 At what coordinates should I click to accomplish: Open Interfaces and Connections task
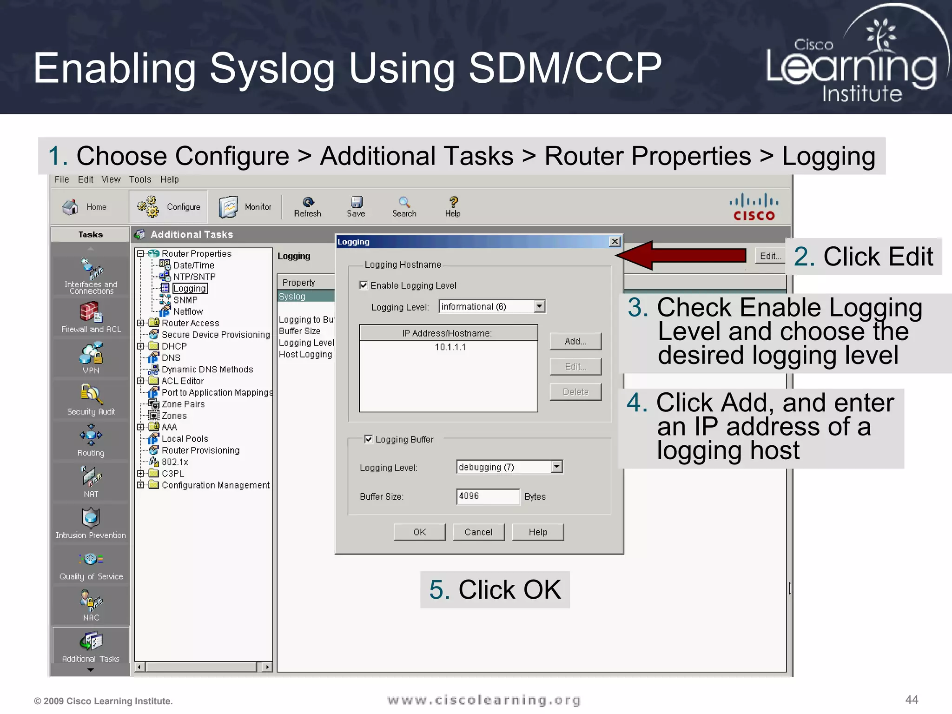(x=91, y=276)
